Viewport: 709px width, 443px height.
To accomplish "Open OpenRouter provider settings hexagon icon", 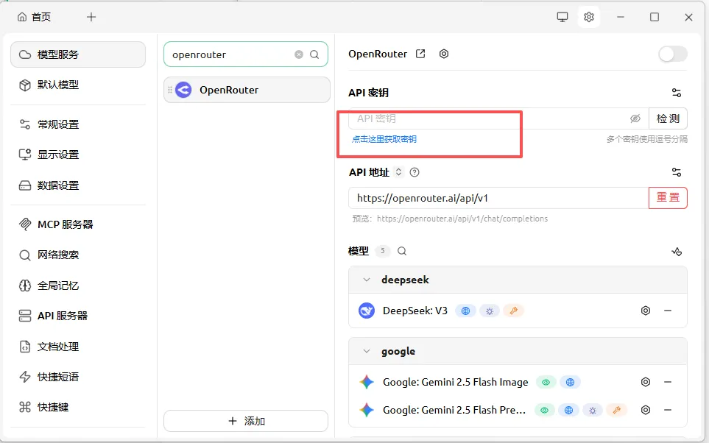I will [x=444, y=54].
